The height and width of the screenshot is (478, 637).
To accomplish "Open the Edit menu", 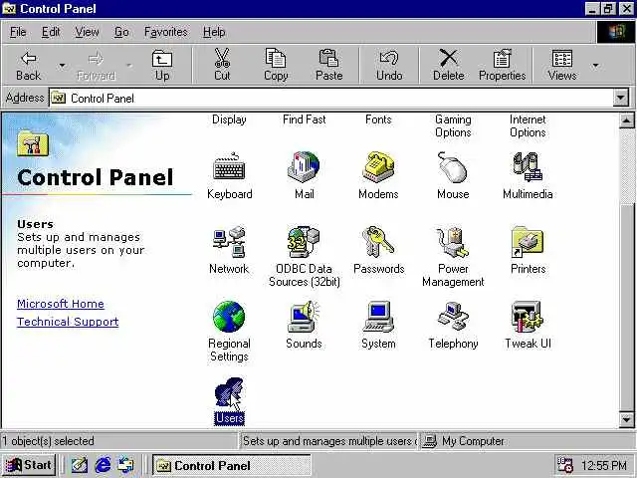I will click(x=51, y=32).
